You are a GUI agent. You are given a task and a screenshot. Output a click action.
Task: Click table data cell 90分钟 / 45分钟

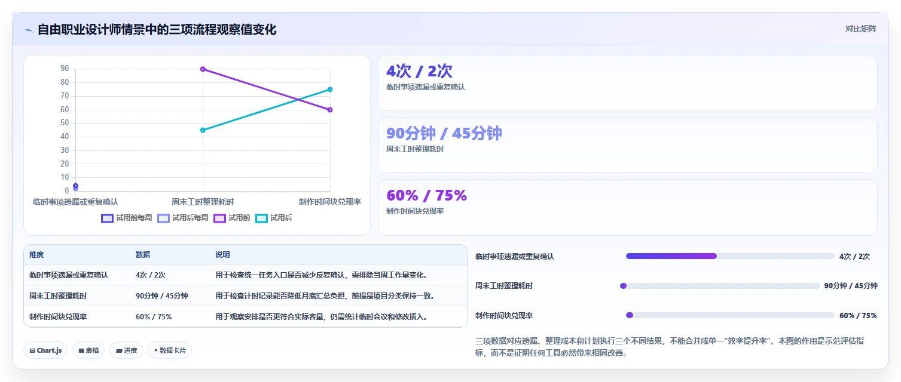162,296
